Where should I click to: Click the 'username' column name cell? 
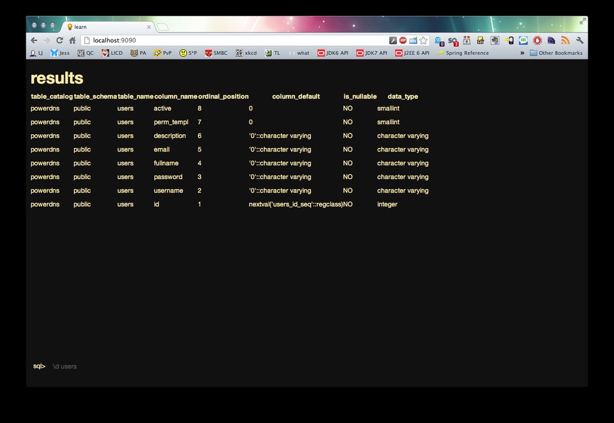pyautogui.click(x=168, y=191)
